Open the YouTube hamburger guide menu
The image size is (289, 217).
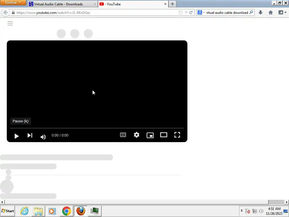10,23
